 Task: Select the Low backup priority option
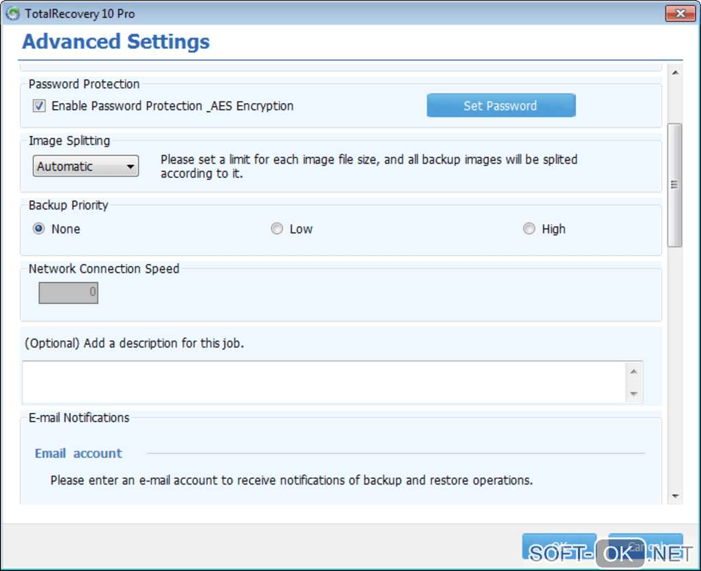276,229
